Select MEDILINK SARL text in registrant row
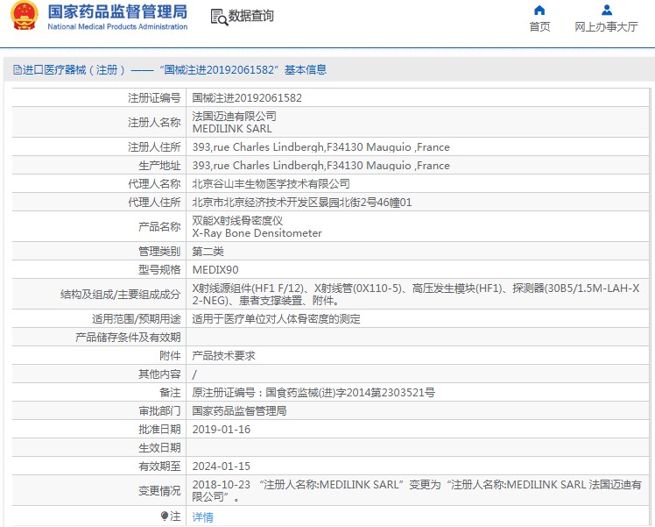The image size is (655, 527). pos(232,128)
